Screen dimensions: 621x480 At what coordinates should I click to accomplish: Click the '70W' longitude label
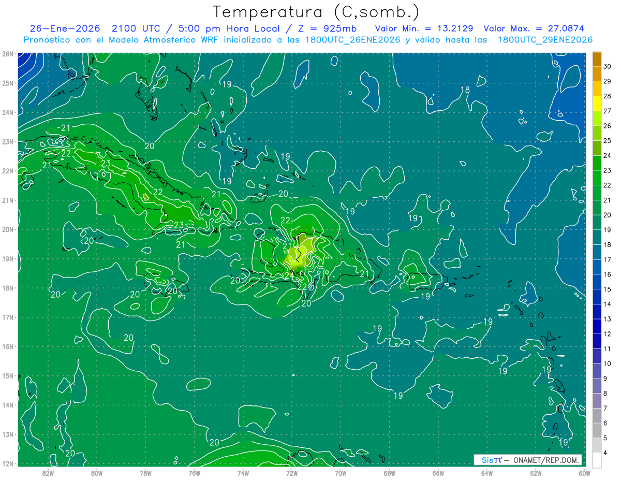[x=341, y=472]
